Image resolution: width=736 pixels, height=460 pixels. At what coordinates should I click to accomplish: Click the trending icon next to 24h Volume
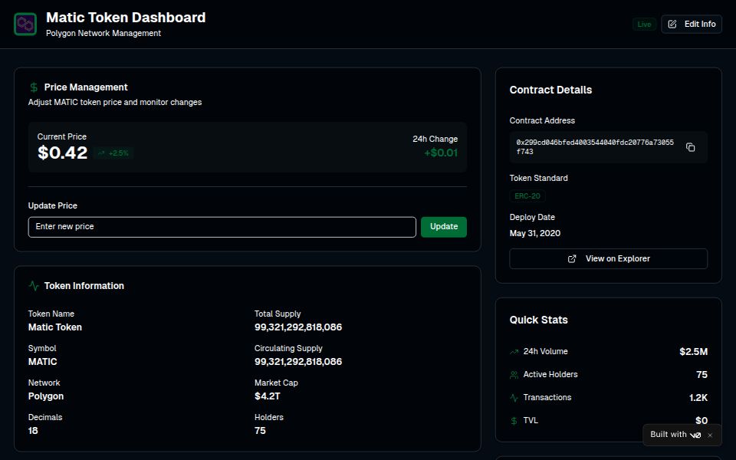[514, 352]
